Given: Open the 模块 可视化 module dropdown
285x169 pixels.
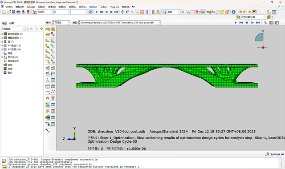Looking at the screenshot, I should [x=61, y=23].
